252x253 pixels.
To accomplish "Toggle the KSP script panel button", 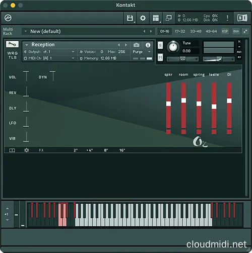I will click(x=225, y=31).
